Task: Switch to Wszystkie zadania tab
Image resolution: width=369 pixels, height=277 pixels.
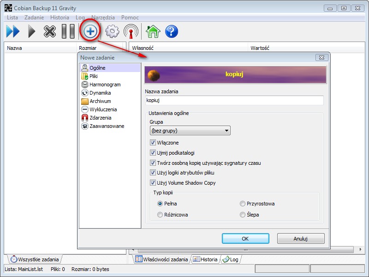Action: [x=35, y=259]
